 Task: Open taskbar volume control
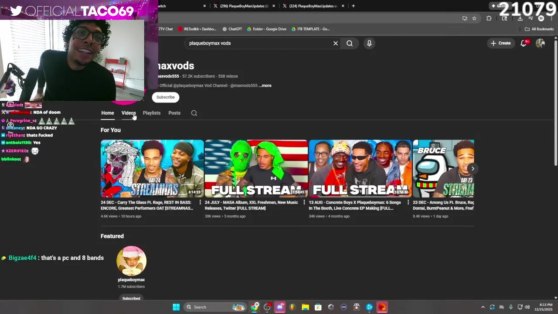527,307
